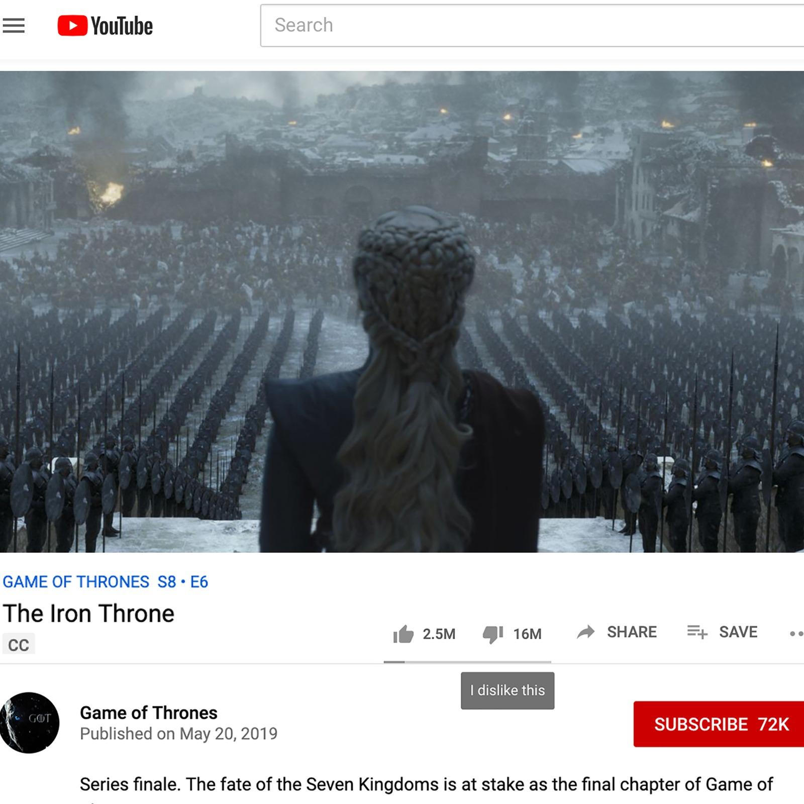Click the YouTube logo
The image size is (804, 804).
[x=105, y=26]
